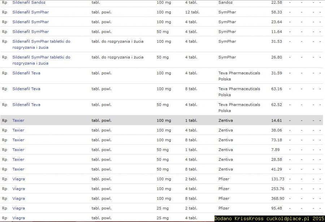This screenshot has width=325, height=222.
Task: Open Viagra link priced 131.73
Action: coord(19,179)
